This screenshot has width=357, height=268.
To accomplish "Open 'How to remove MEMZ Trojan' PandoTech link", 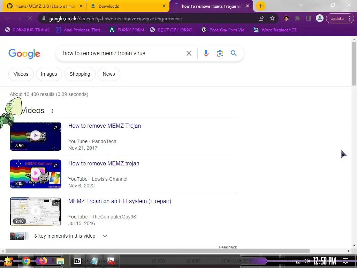I will tap(105, 126).
